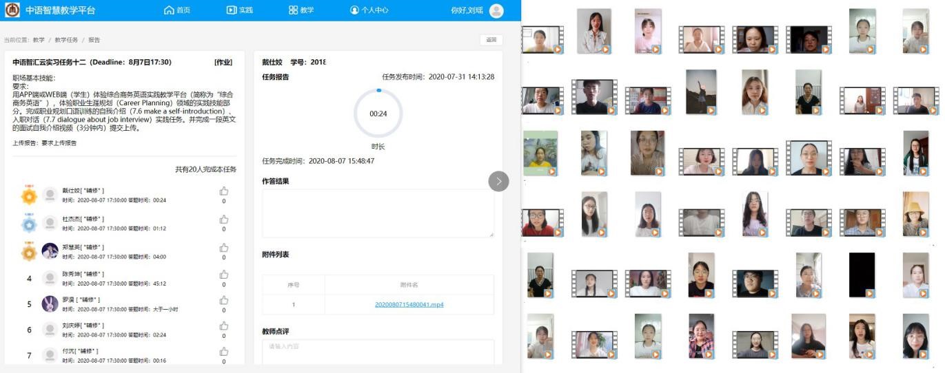Click the gold medal icon of first rank
945x373 pixels.
coord(29,195)
